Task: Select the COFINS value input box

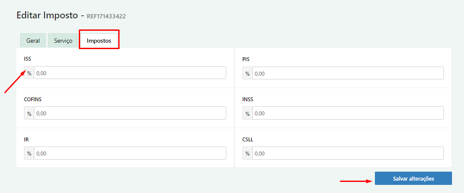Action: [130, 113]
